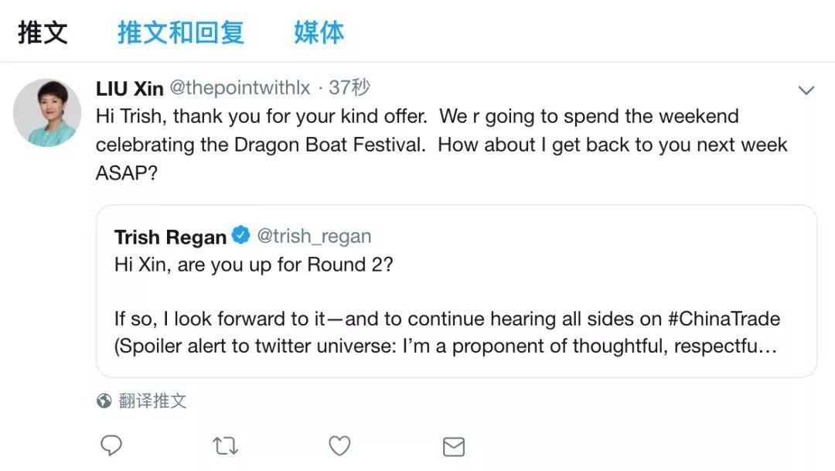This screenshot has width=835, height=471.
Task: Click the globe icon beside 翻译推文
Action: tap(104, 401)
